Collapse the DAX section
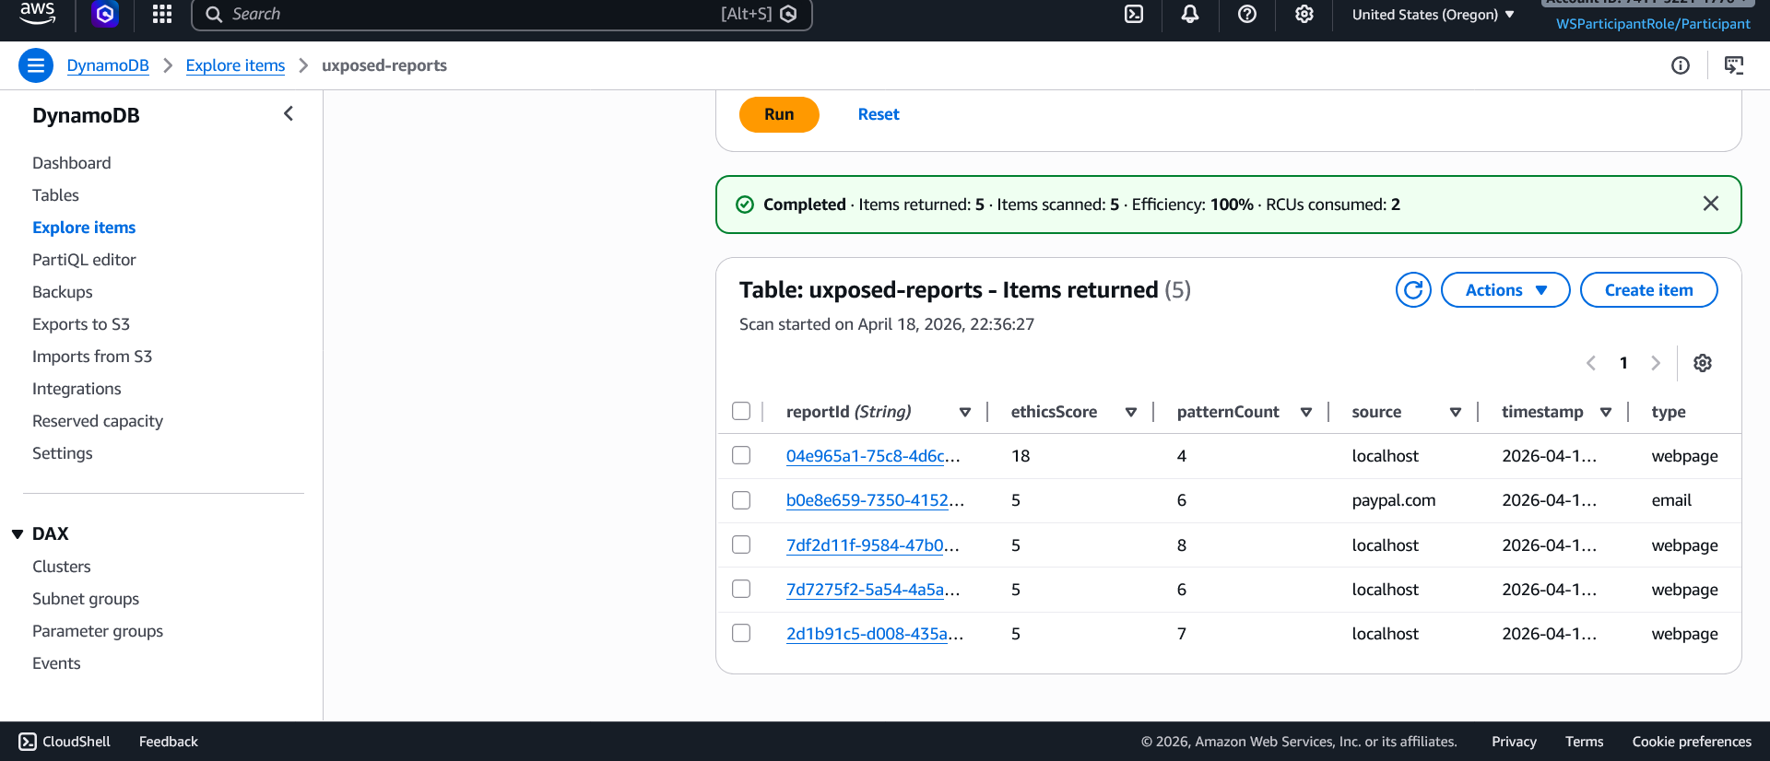Screen dimensions: 1770x761 tap(18, 534)
